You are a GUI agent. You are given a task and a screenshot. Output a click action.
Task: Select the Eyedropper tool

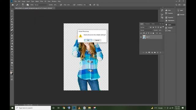point(12,27)
